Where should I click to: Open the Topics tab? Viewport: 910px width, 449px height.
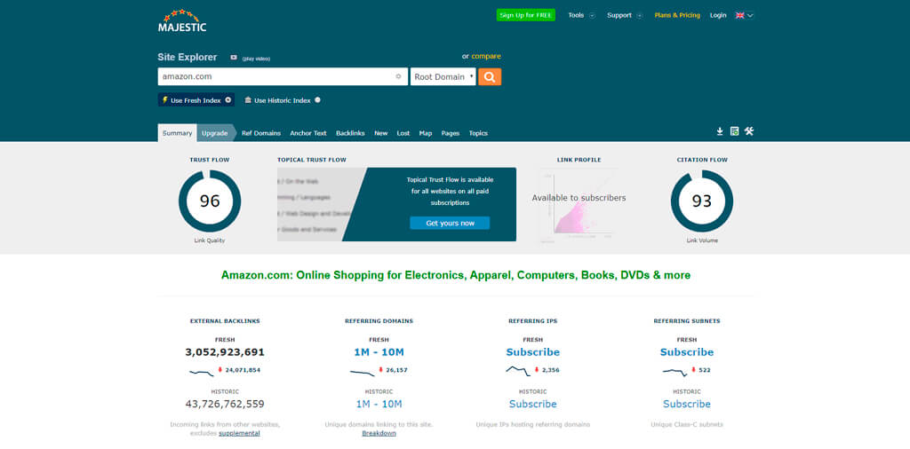pos(478,133)
